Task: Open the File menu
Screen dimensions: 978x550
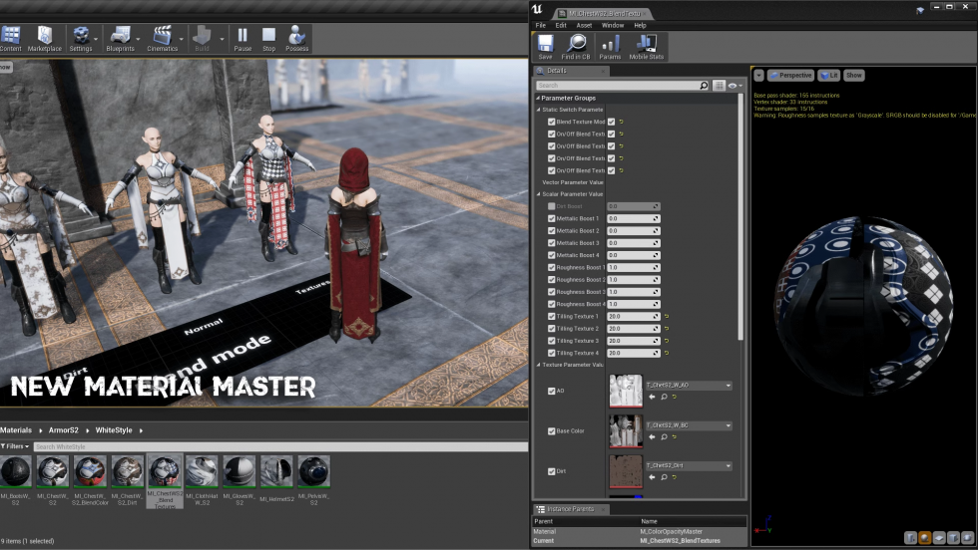Action: coord(541,26)
